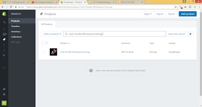Screen dimensions: 202x107
Task: Click the Export button
Action: [160, 14]
